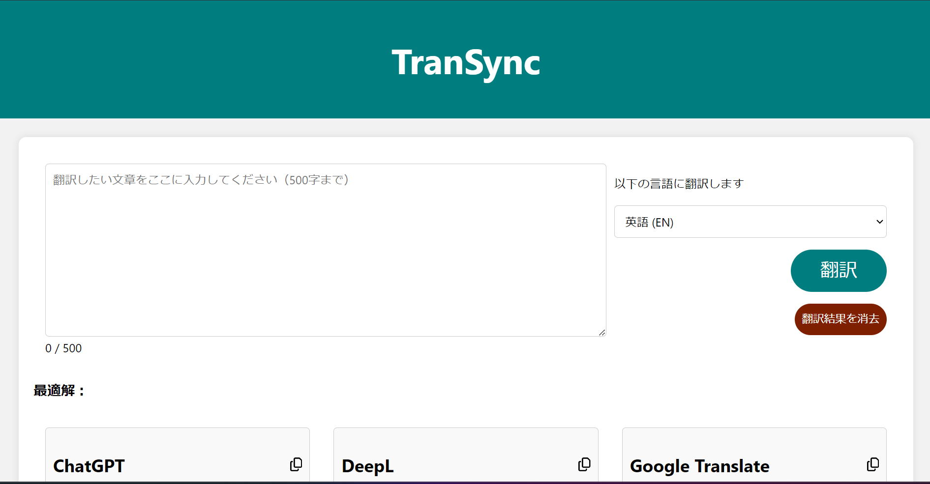Copy the Google Translate result
The width and height of the screenshot is (930, 484).
[873, 464]
